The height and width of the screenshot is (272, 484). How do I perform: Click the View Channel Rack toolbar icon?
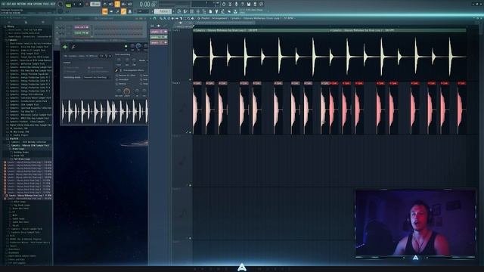pyautogui.click(x=191, y=11)
